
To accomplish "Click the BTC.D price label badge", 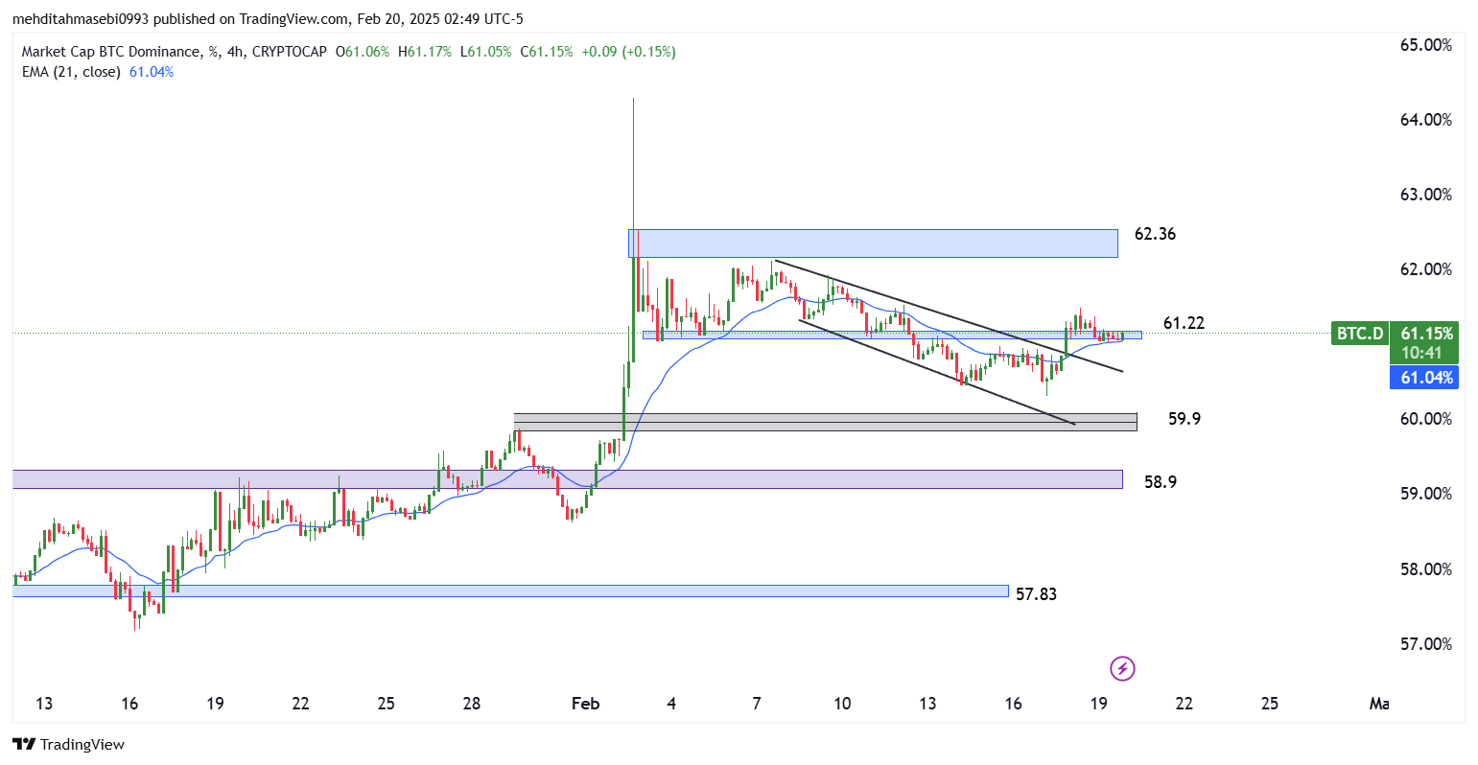I will point(1360,334).
